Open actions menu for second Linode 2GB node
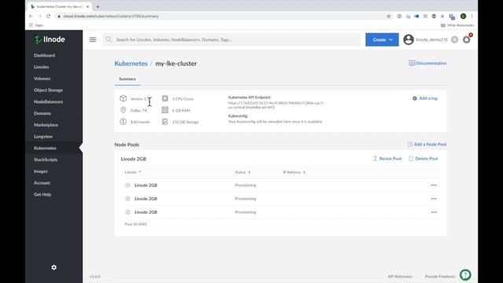Viewport: 503px width, 283px height. click(x=434, y=199)
